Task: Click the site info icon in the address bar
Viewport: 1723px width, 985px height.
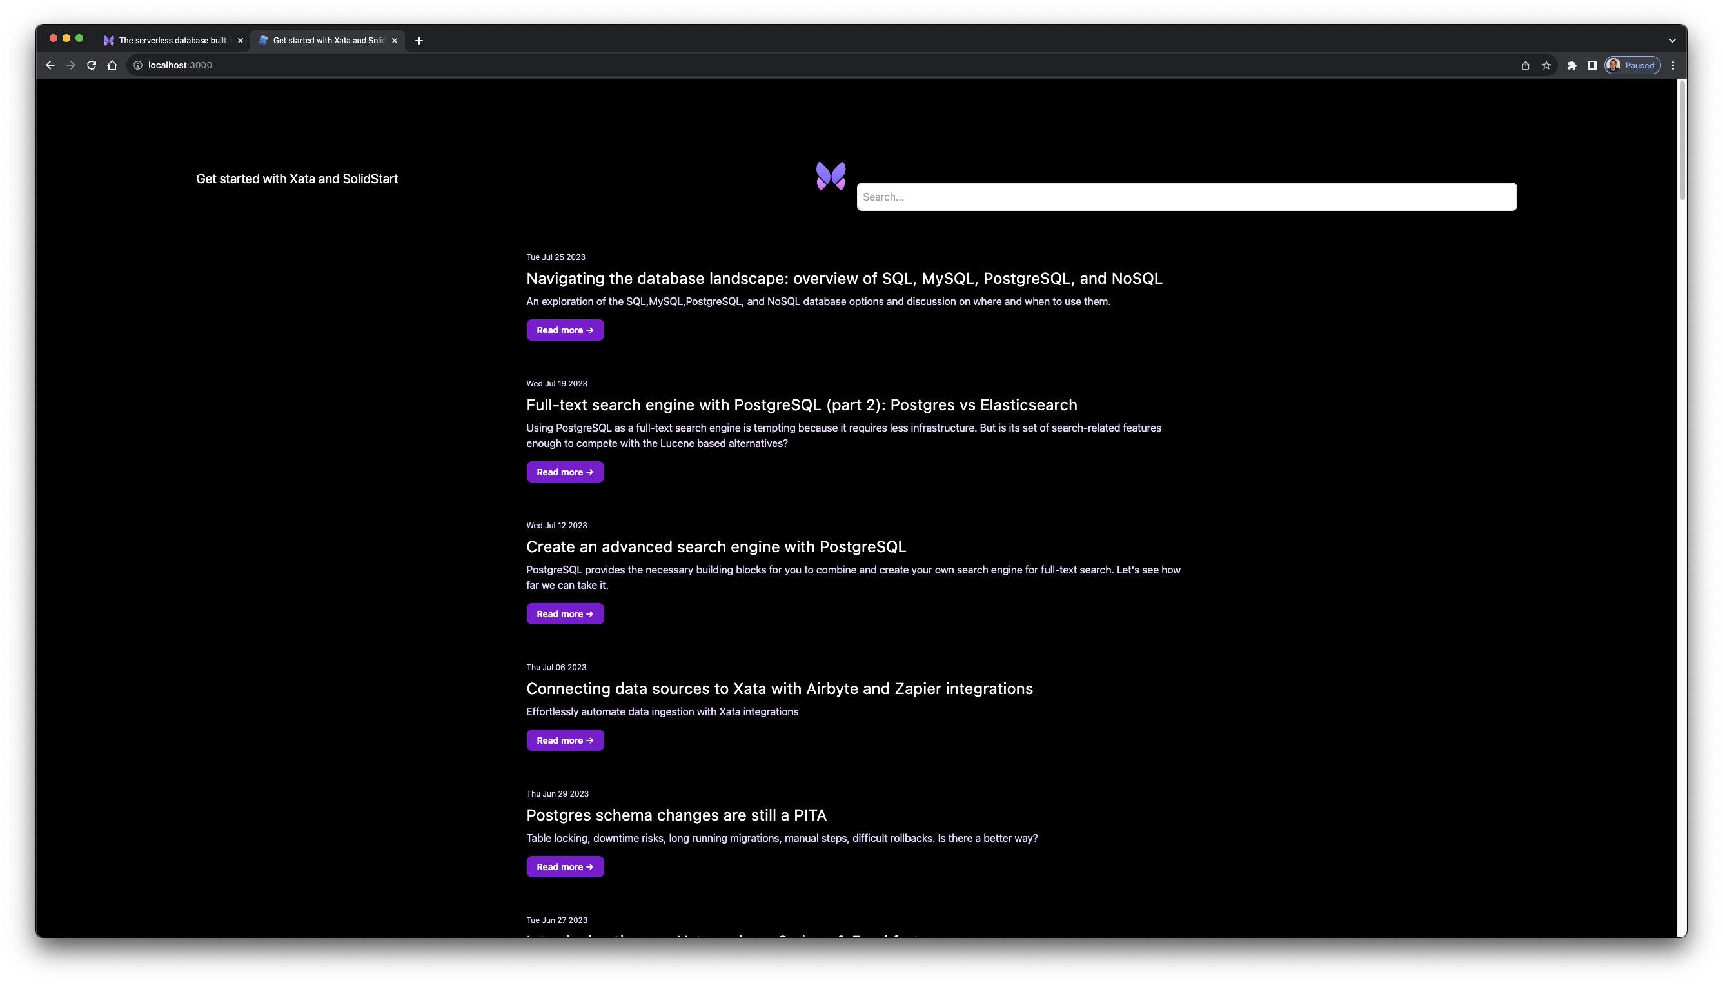Action: coord(137,65)
